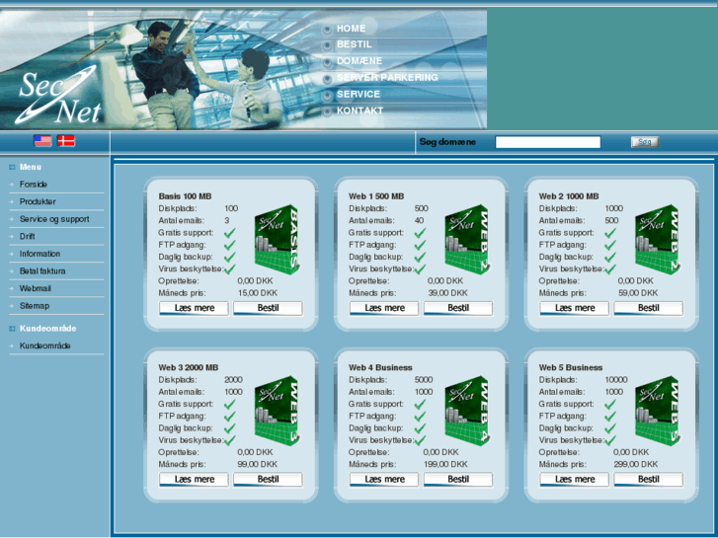Screen dimensions: 718x538
Task: Click the bullet icon beside KONTAKT
Action: pyautogui.click(x=327, y=112)
